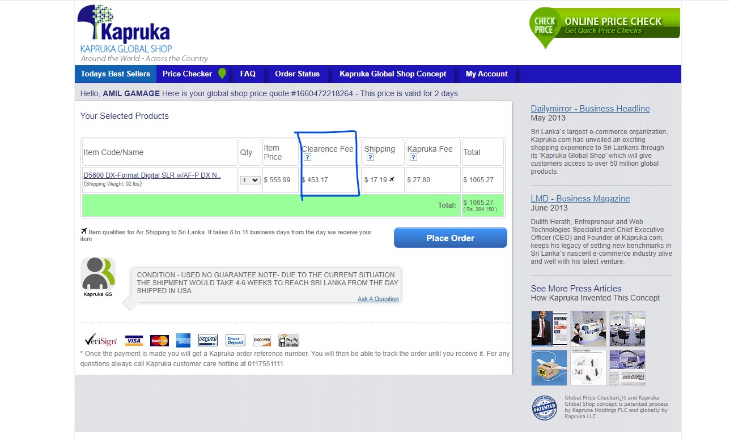Select the American Express payment icon
730x442 pixels.
coord(183,340)
